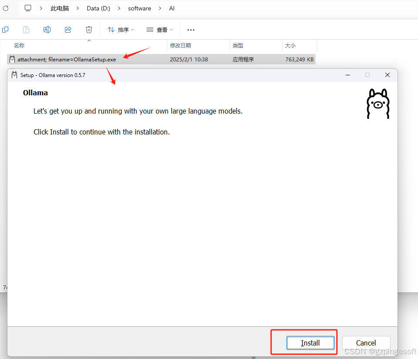Image resolution: width=418 pixels, height=359 pixels.
Task: Click the Share icon in Explorer toolbar
Action: [68, 30]
